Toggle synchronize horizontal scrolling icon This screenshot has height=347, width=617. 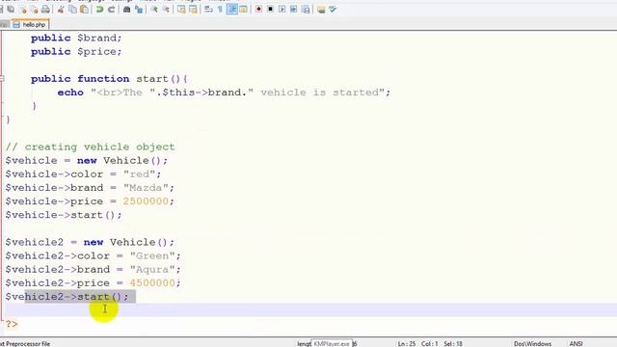coord(193,9)
